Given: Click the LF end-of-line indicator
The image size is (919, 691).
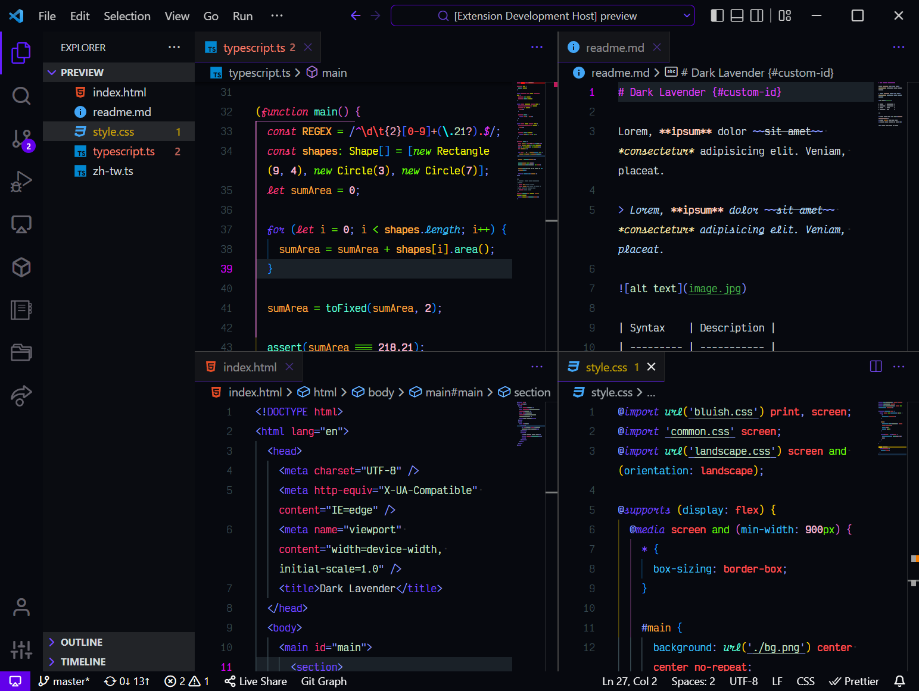Looking at the screenshot, I should tap(777, 681).
